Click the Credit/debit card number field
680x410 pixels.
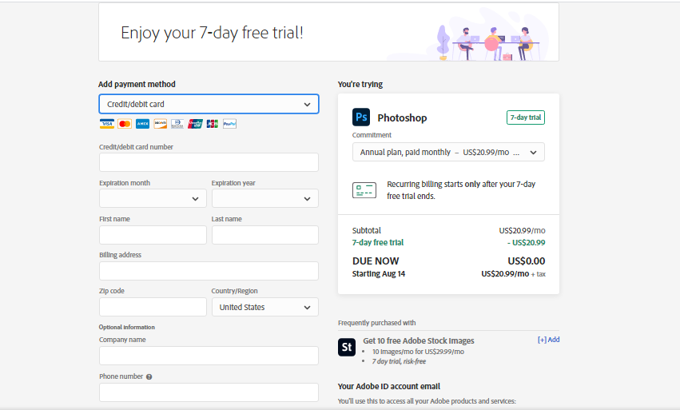(x=209, y=162)
